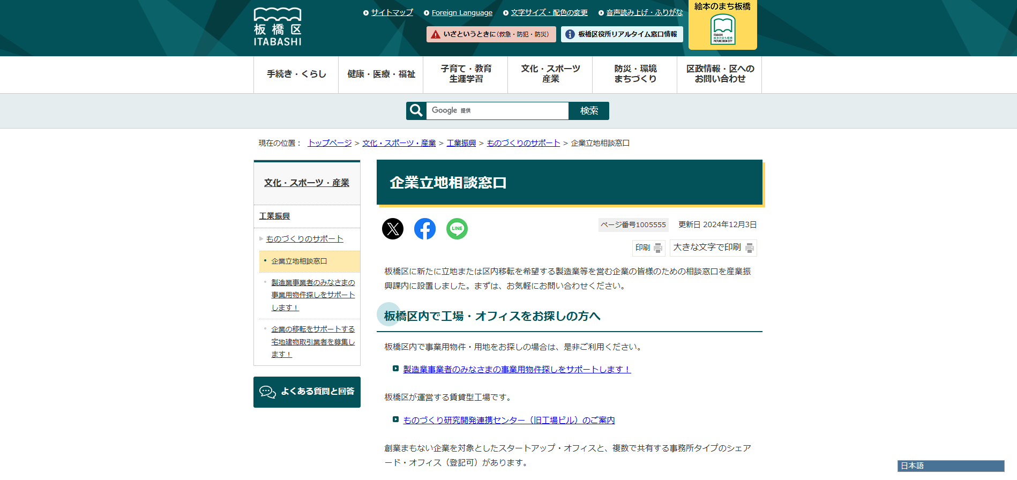Image resolution: width=1017 pixels, height=480 pixels.
Task: Share page via LINE icon
Action: point(457,229)
